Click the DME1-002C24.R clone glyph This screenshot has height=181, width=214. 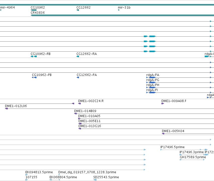pos(79,104)
